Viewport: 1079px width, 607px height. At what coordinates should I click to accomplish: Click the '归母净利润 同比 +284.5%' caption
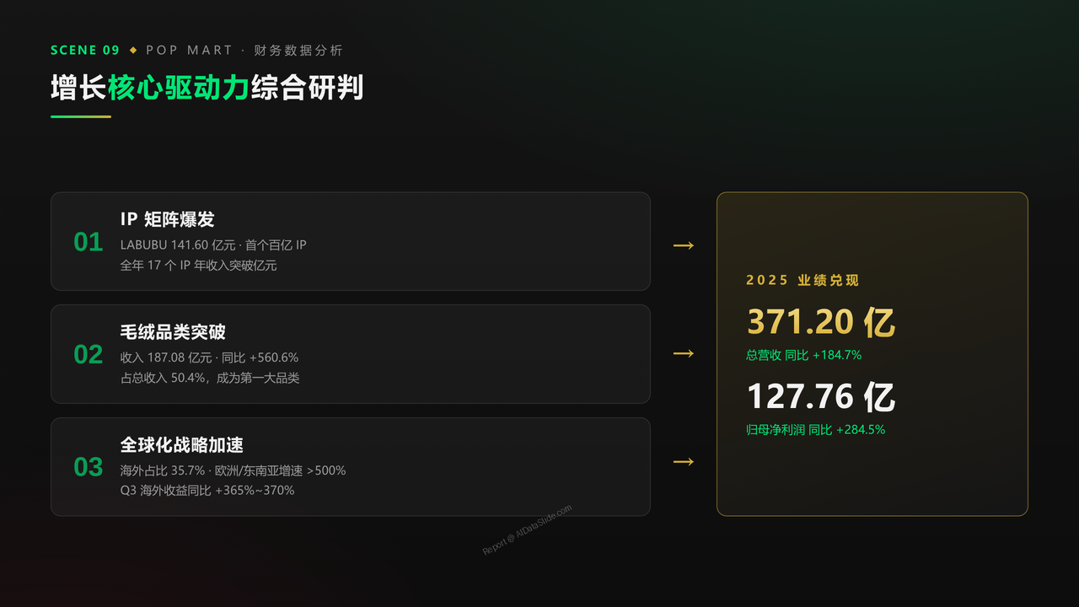tap(816, 430)
